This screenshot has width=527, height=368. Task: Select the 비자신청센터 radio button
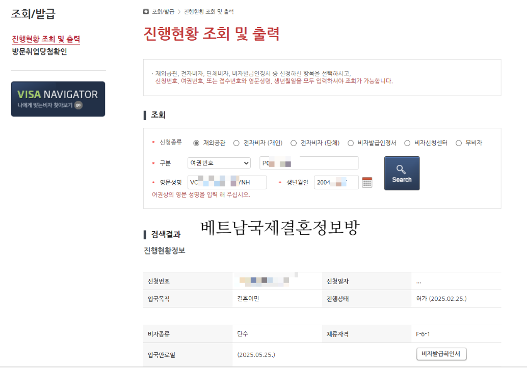coord(407,143)
